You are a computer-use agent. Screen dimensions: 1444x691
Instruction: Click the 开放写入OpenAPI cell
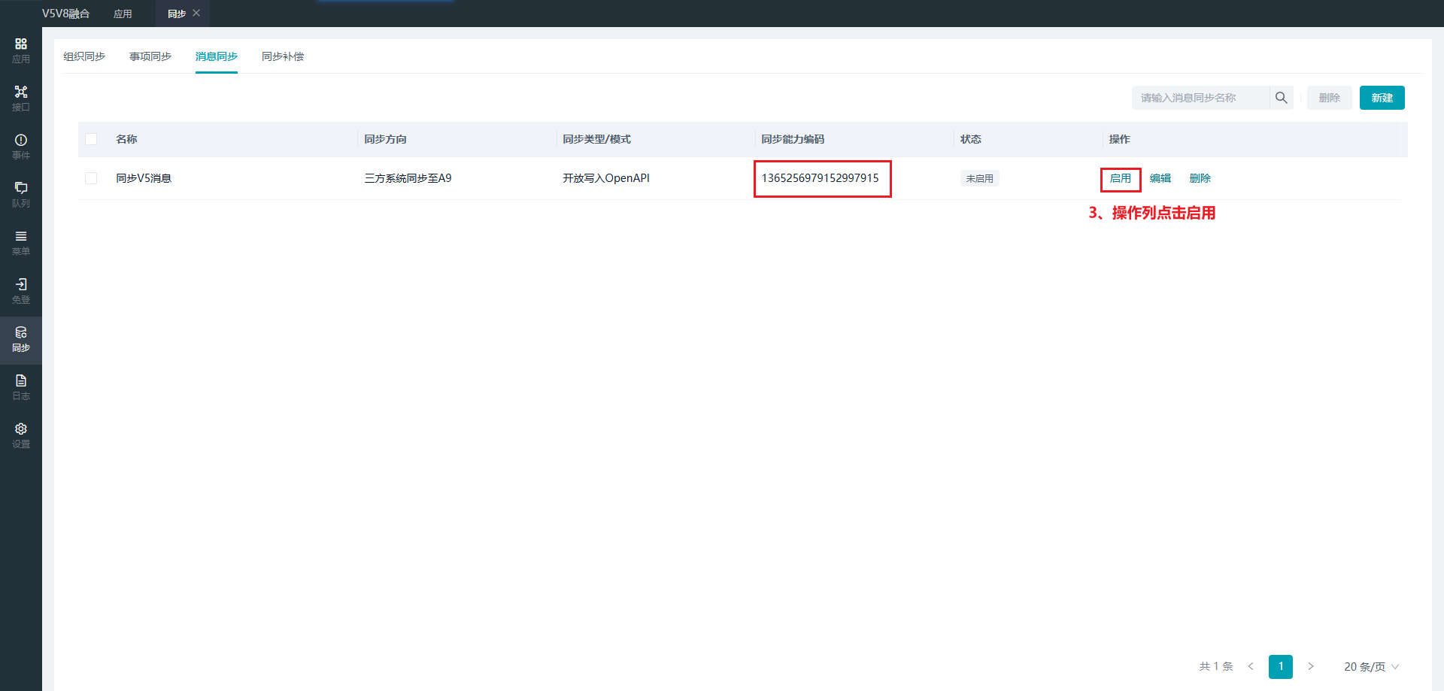tap(606, 178)
